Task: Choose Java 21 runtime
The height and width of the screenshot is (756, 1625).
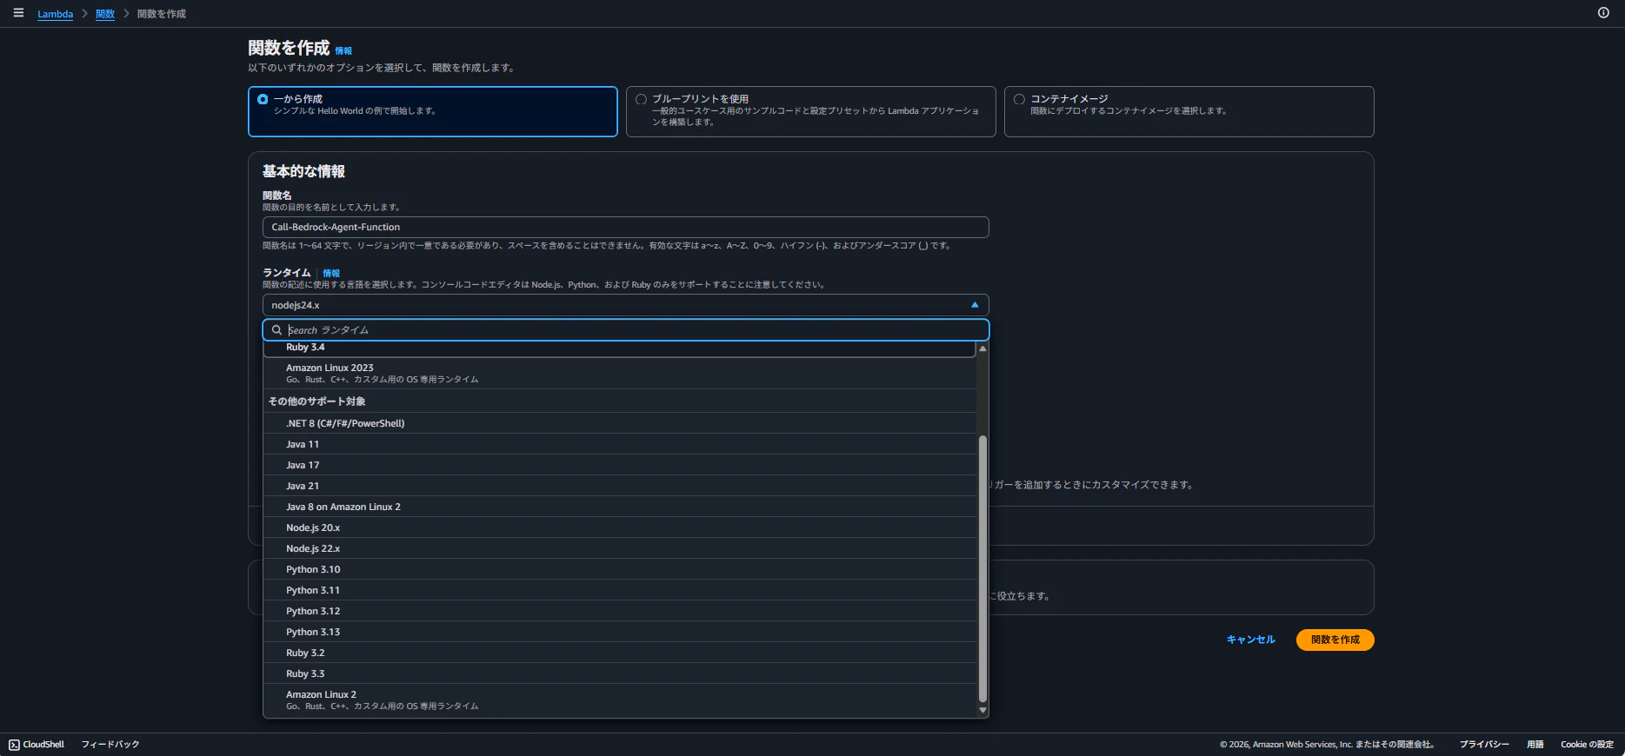Action: coord(620,486)
